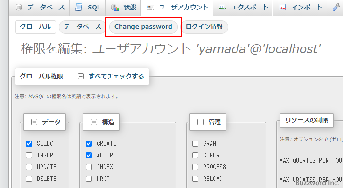Click the import icon
Image resolution: width=343 pixels, height=188 pixels.
[282, 7]
